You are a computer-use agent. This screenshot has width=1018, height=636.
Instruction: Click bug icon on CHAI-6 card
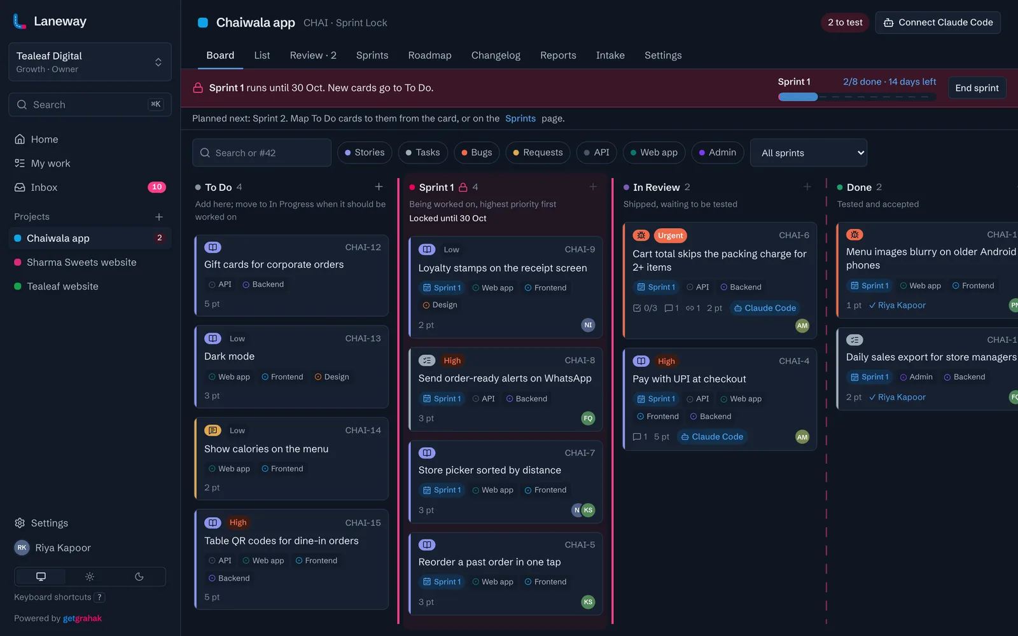click(641, 235)
